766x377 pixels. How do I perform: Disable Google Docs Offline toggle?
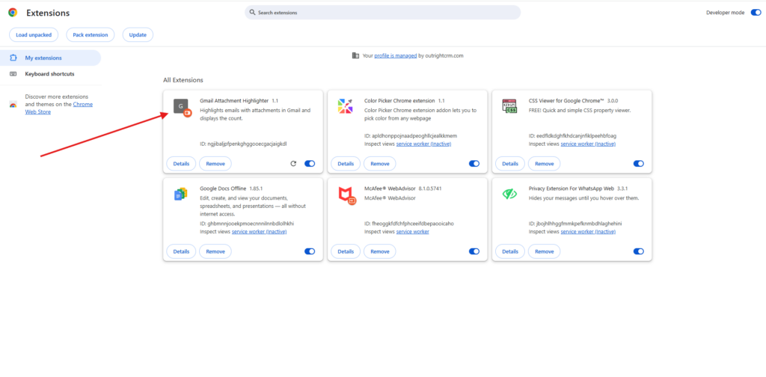point(310,251)
